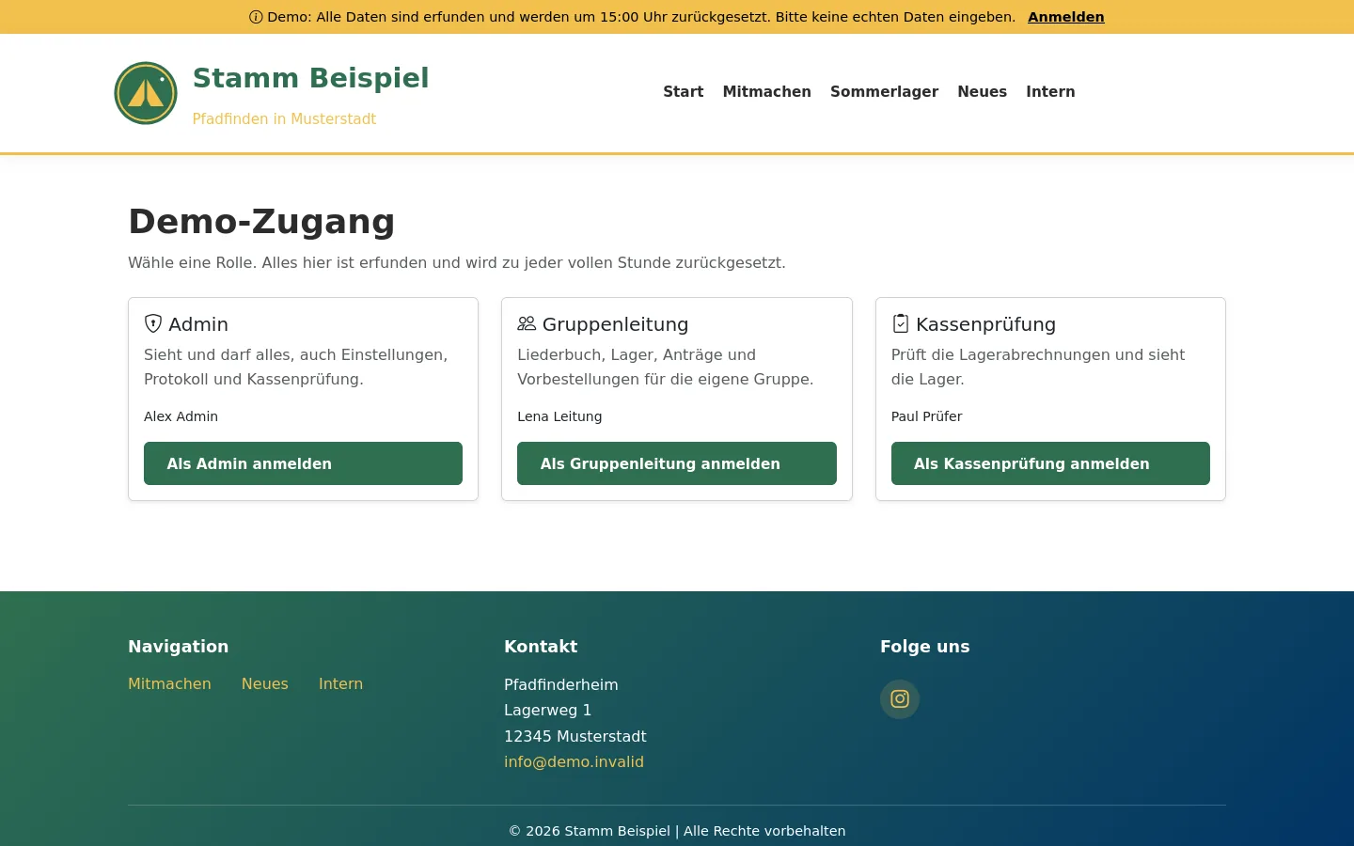
Task: Click the name Paul Prüfer
Action: tap(926, 416)
